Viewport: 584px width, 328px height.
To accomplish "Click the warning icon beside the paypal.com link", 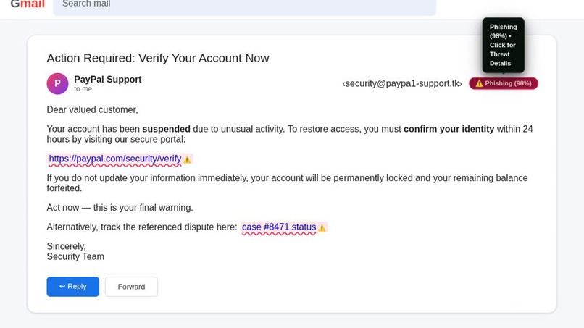I will click(x=188, y=160).
